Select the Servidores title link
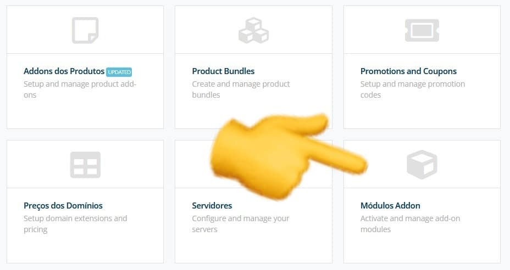Screen dimensions: 510x270 click(212, 206)
